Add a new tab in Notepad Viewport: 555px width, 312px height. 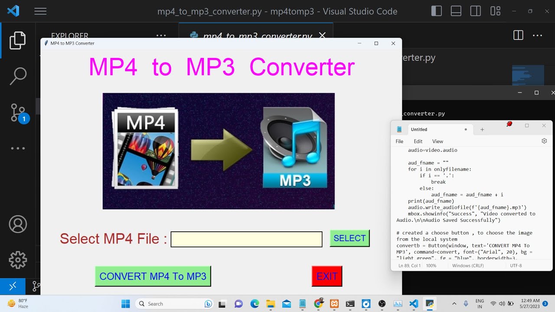point(482,130)
